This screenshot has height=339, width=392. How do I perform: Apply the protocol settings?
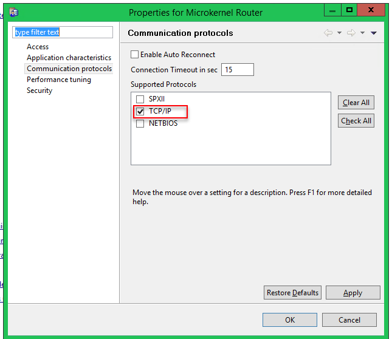pos(352,293)
